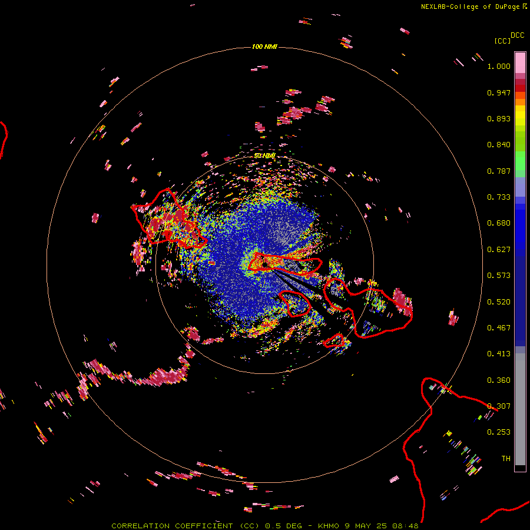This screenshot has width=530, height=530.
Task: Click the pink segment atop the color bar
Action: pyautogui.click(x=520, y=63)
